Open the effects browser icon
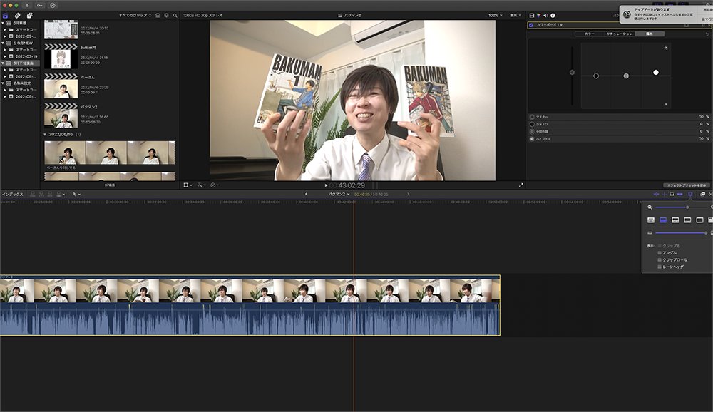713x412 pixels. click(702, 194)
